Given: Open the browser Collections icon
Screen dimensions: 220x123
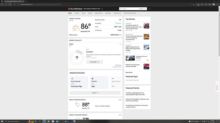Looking at the screenshot, I should tap(209, 4).
